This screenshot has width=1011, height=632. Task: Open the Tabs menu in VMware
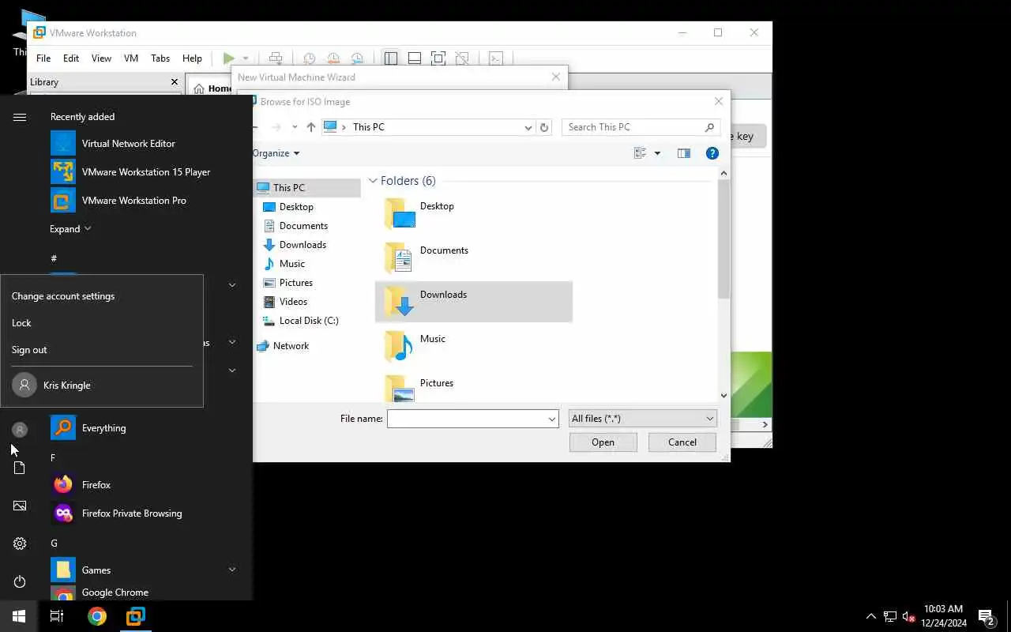160,58
